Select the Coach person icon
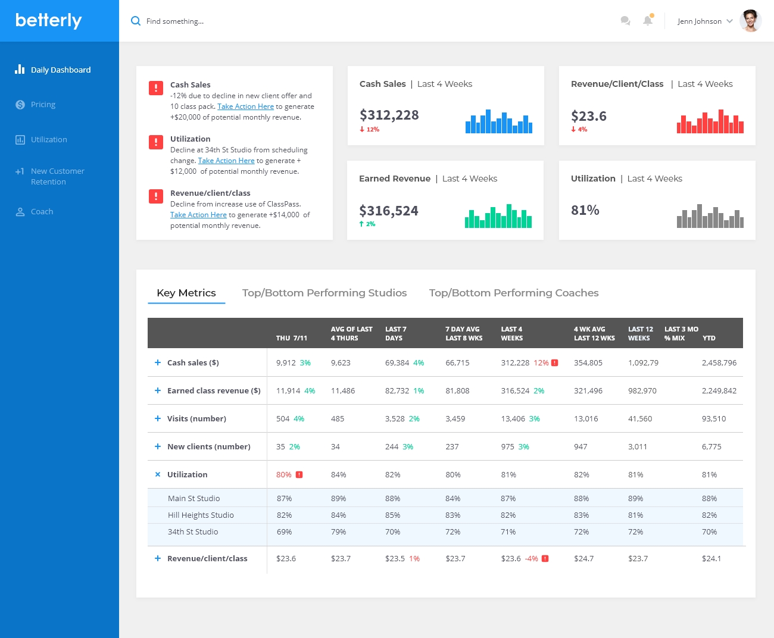This screenshot has width=774, height=638. tap(20, 212)
